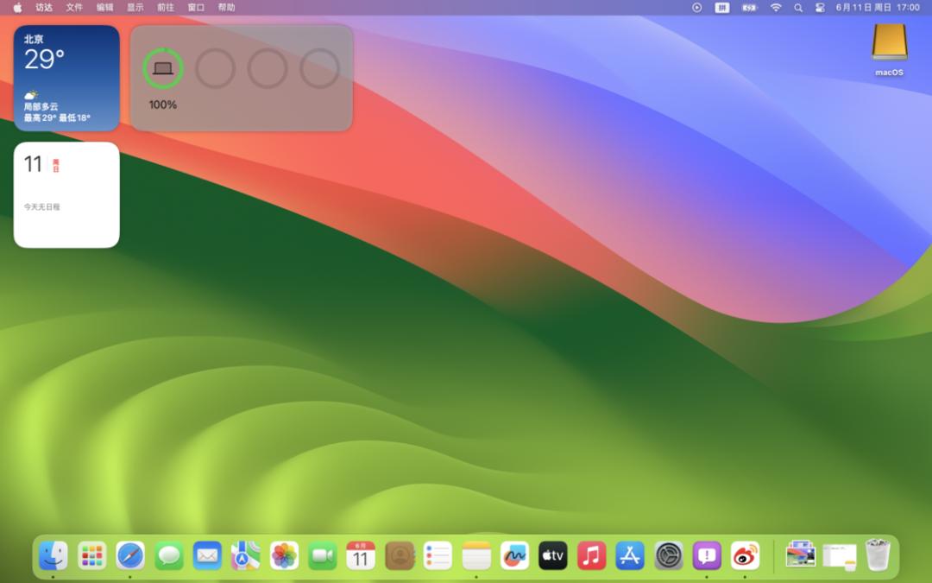Image resolution: width=932 pixels, height=583 pixels.
Task: Open Music app in the Dock
Action: [x=591, y=555]
